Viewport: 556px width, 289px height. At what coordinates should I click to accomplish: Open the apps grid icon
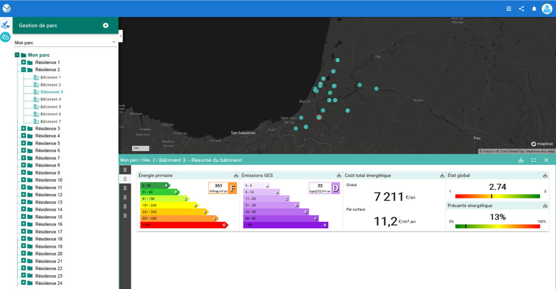508,9
